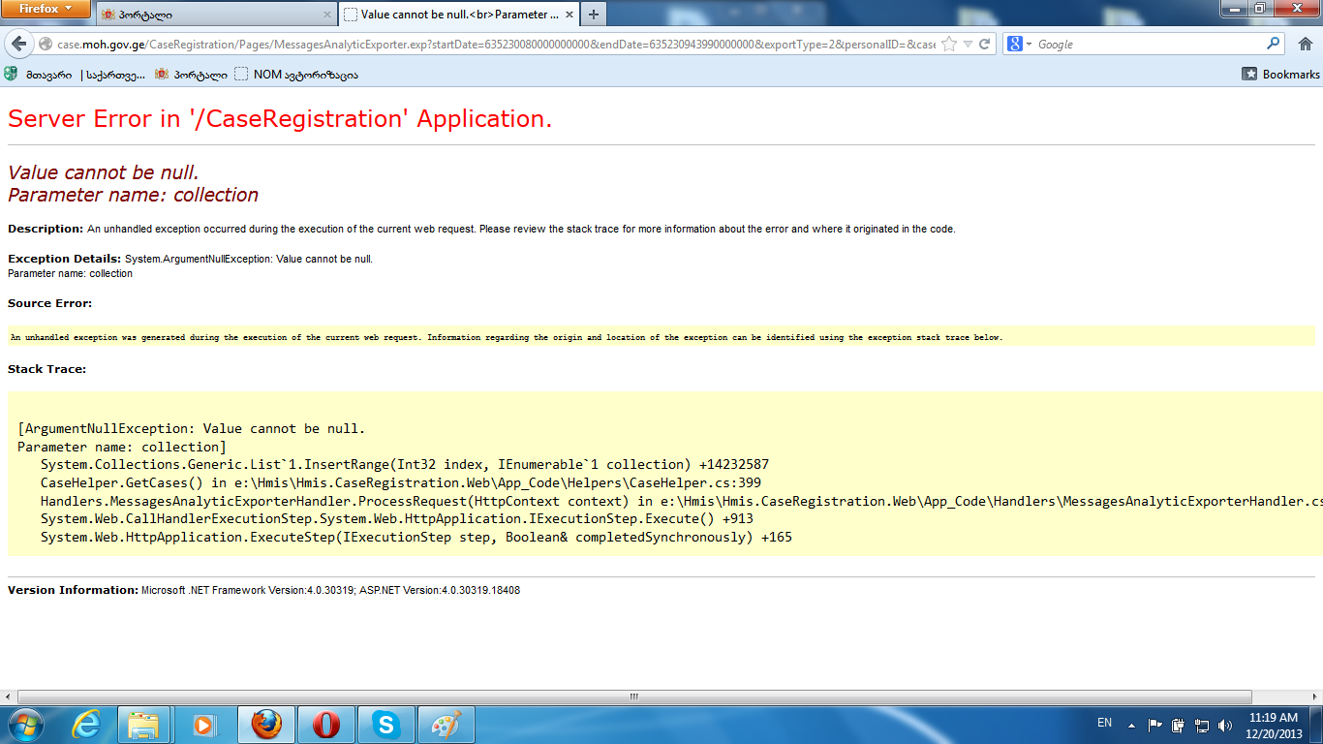Open Paint from the taskbar

(446, 725)
